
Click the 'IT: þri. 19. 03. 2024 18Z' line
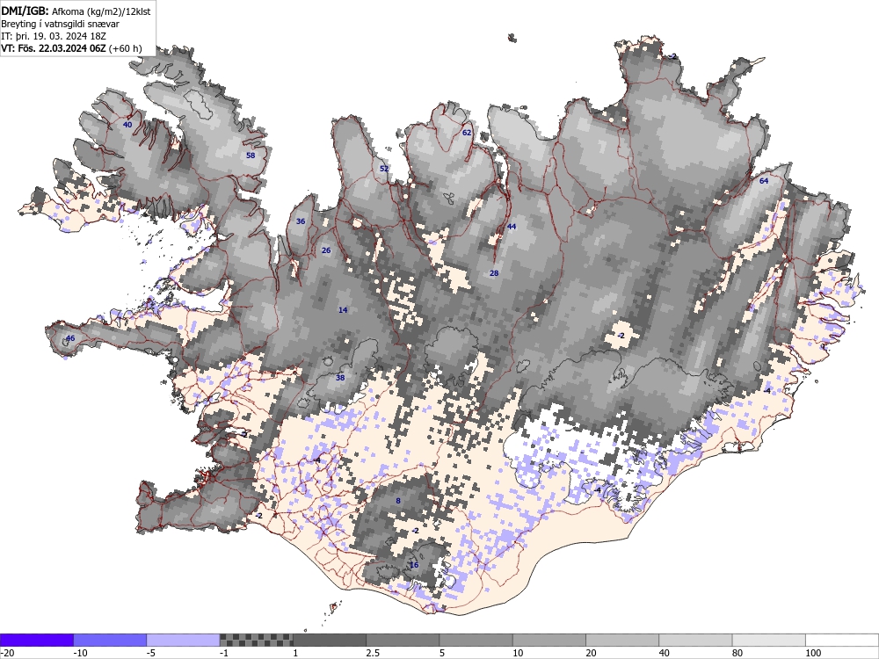tap(54, 36)
